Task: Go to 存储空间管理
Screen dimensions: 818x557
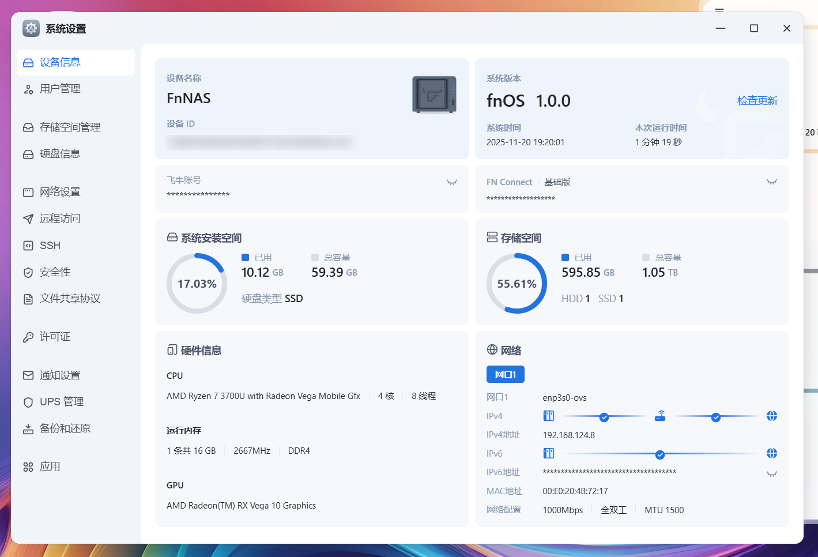Action: pos(70,127)
